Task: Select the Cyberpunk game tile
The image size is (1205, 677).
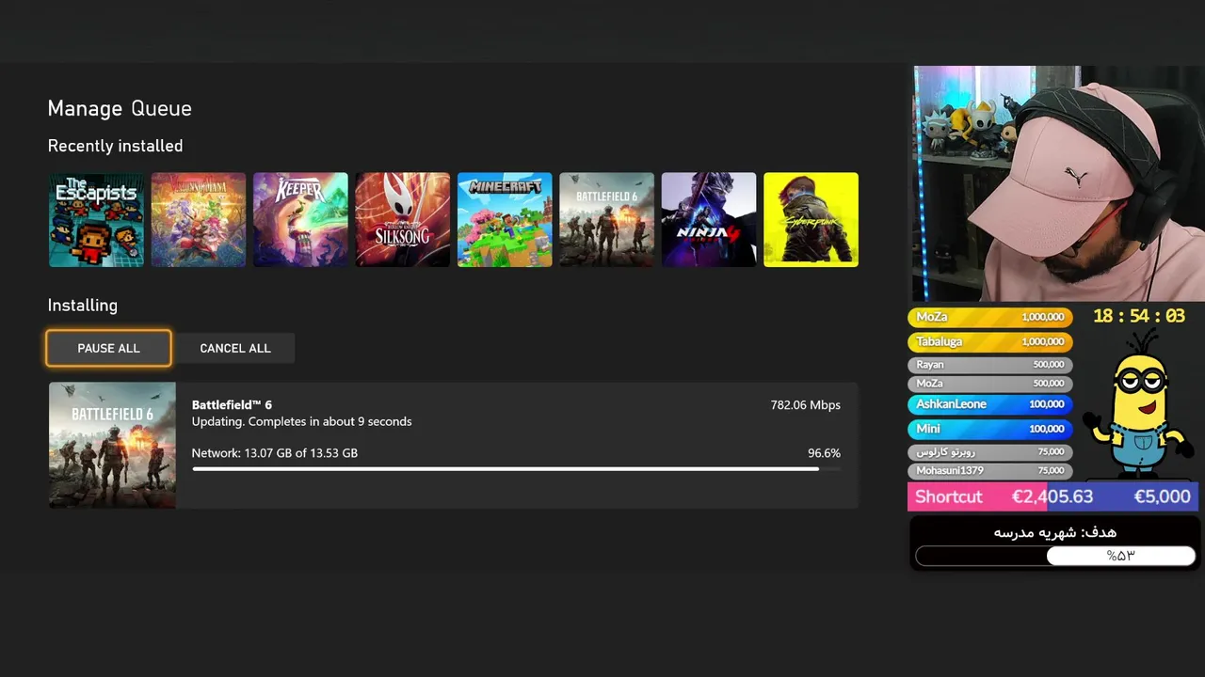Action: (811, 219)
